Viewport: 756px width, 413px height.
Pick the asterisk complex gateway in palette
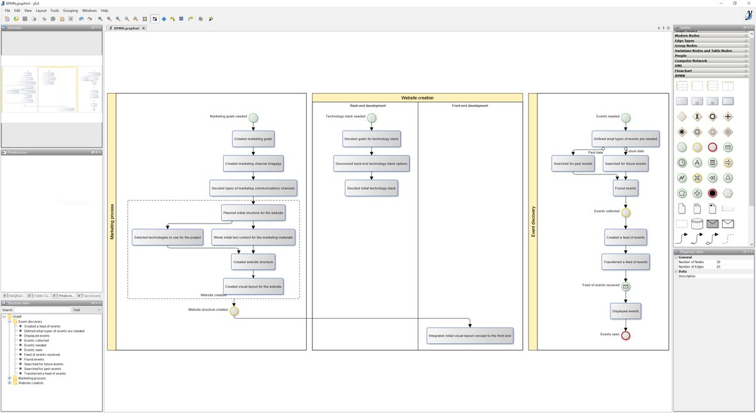(682, 132)
